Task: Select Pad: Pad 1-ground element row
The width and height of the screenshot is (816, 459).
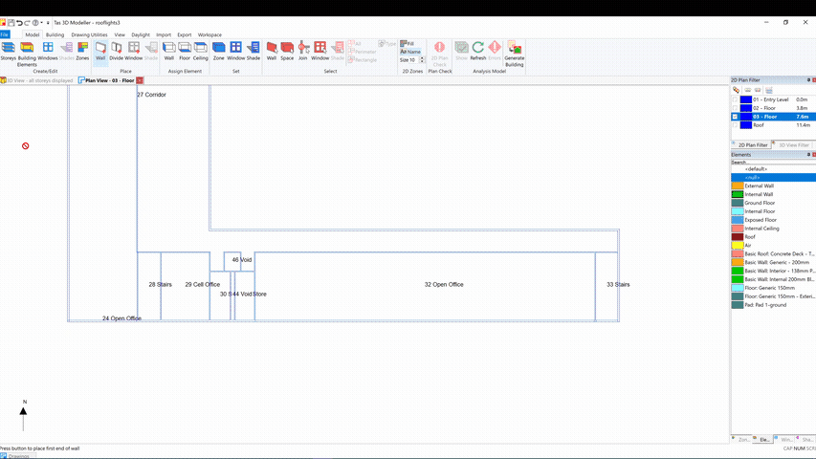Action: click(x=773, y=305)
